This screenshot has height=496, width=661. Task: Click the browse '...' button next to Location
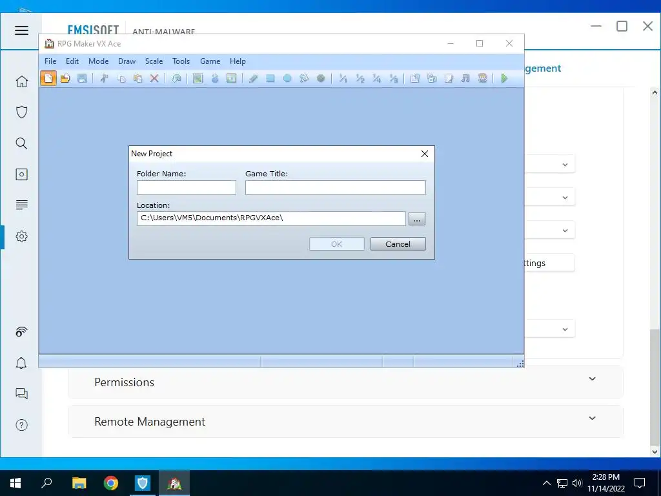[417, 219]
